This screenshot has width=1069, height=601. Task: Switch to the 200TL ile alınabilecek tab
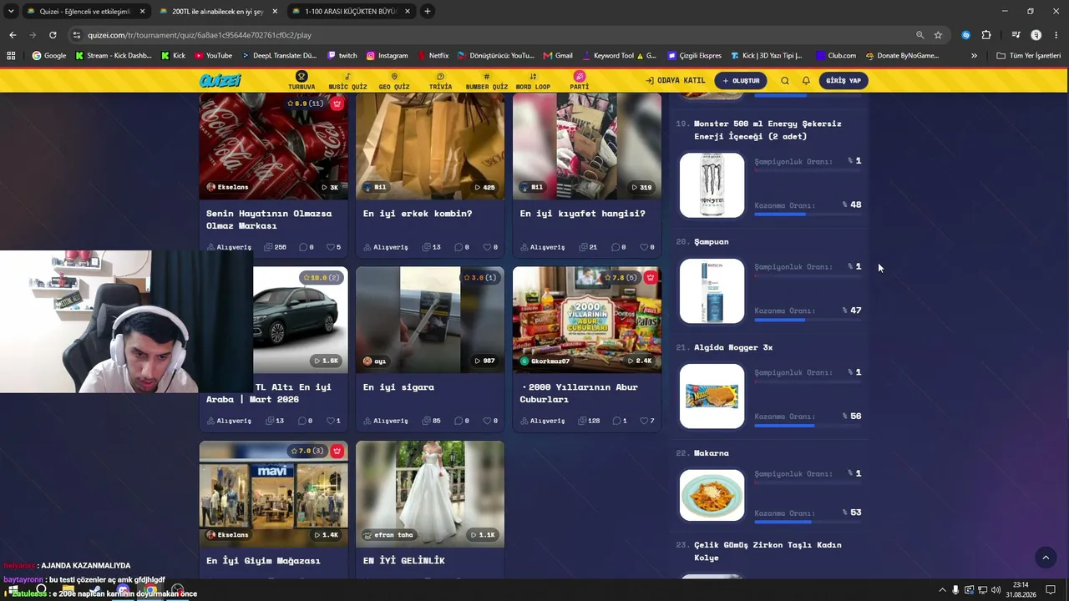pos(219,12)
